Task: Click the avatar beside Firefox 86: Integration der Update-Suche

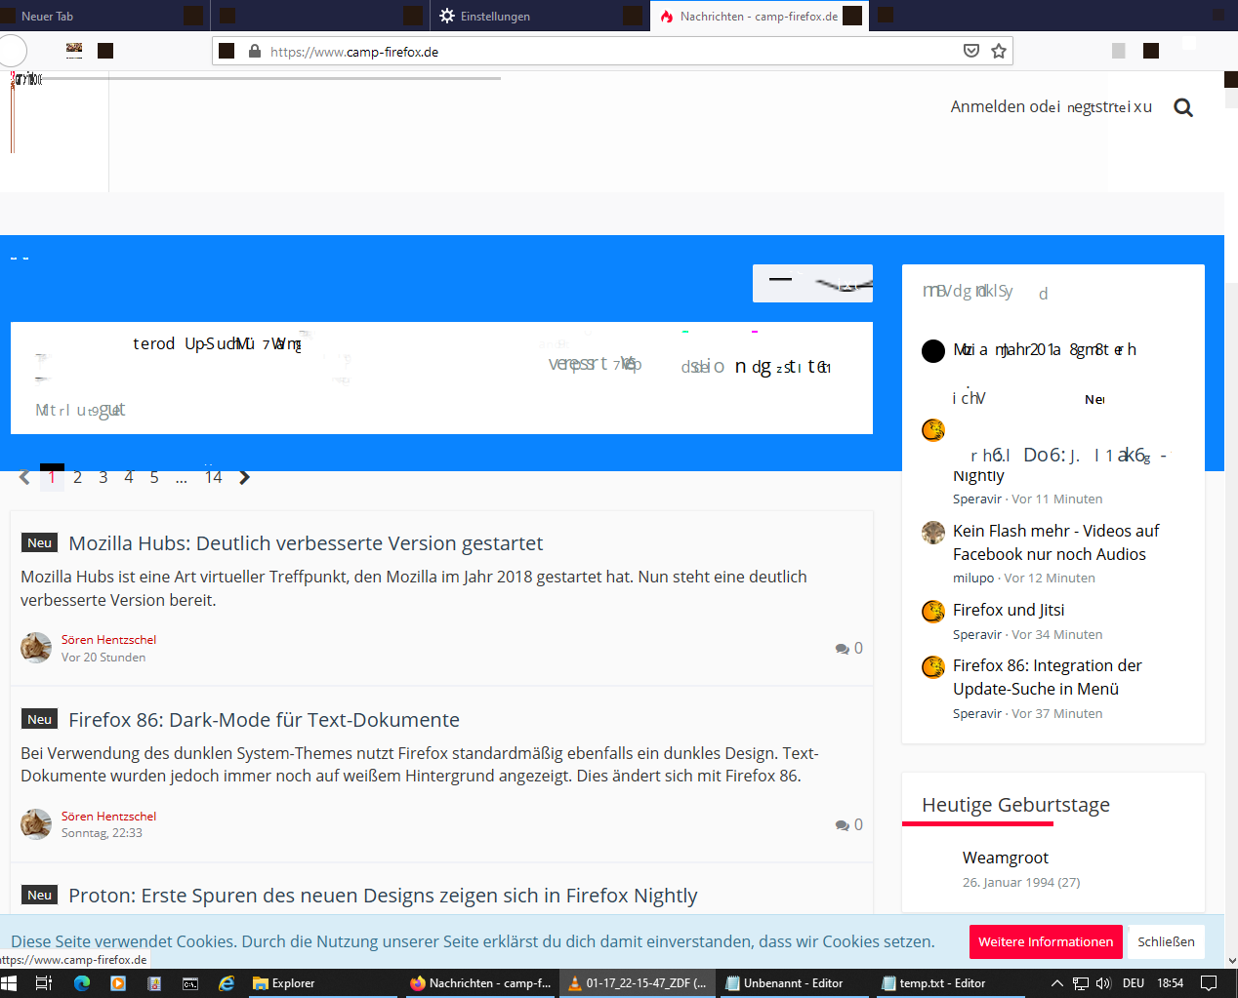Action: click(933, 666)
